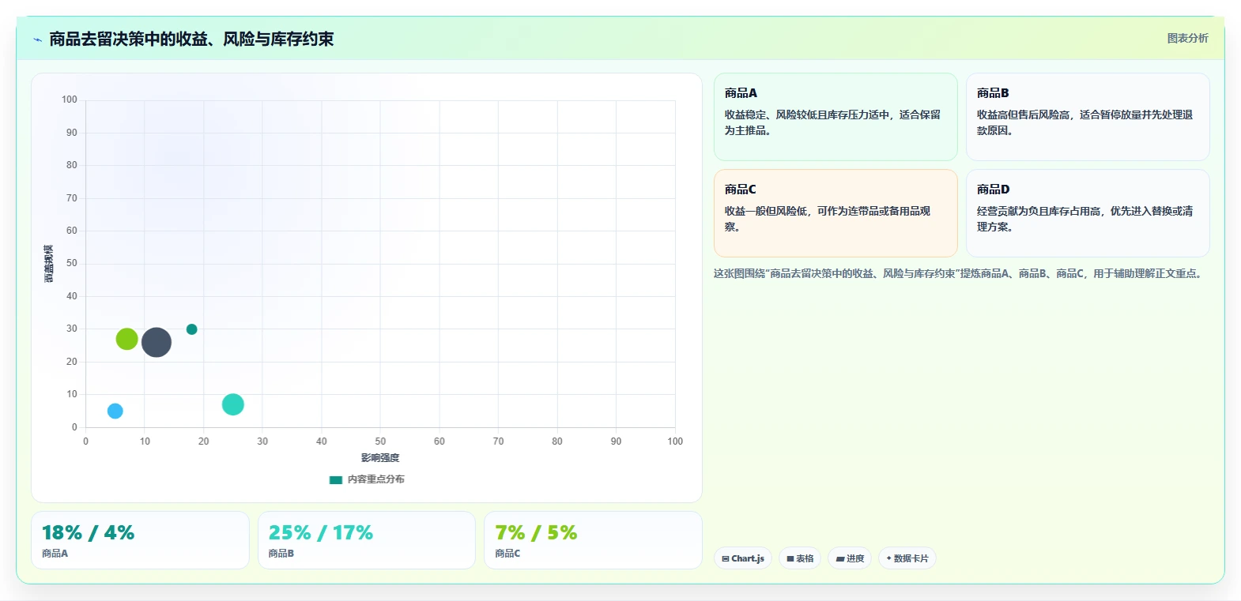Open the 商品D description card
This screenshot has height=601, width=1241.
(1088, 213)
